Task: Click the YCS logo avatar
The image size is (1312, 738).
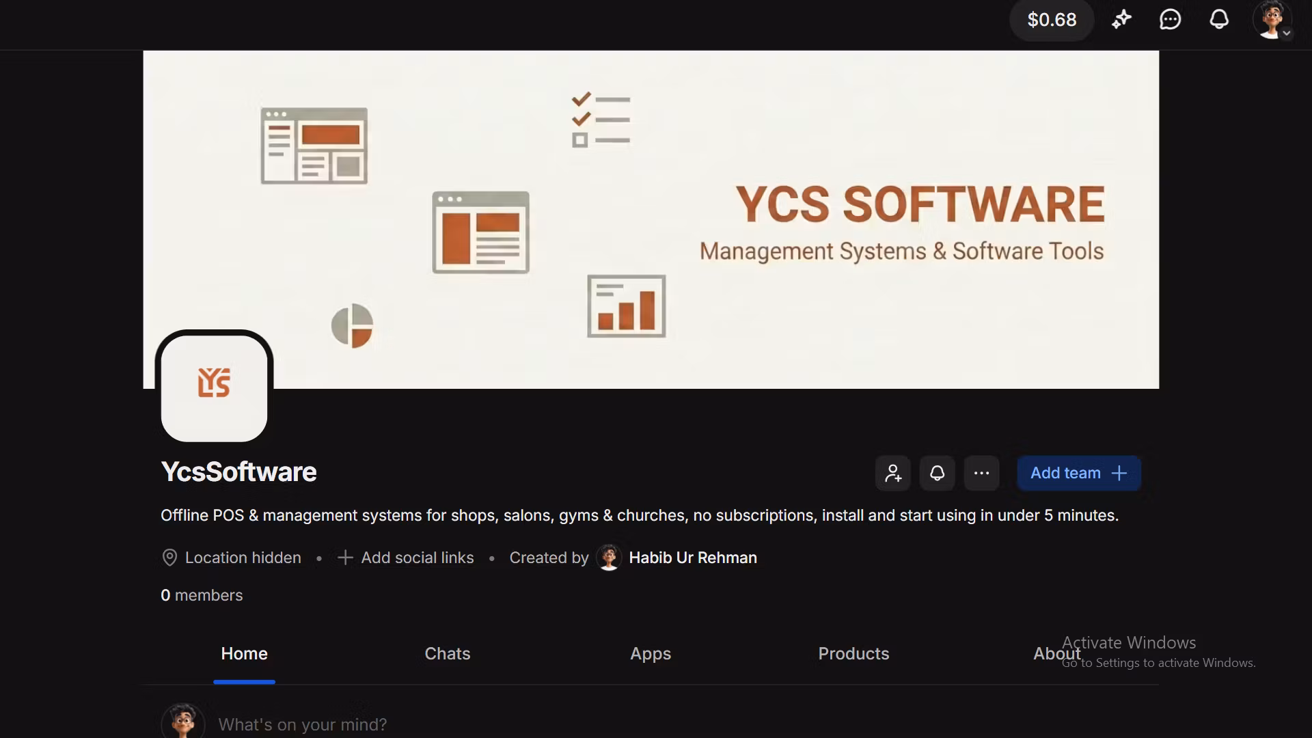Action: tap(214, 387)
